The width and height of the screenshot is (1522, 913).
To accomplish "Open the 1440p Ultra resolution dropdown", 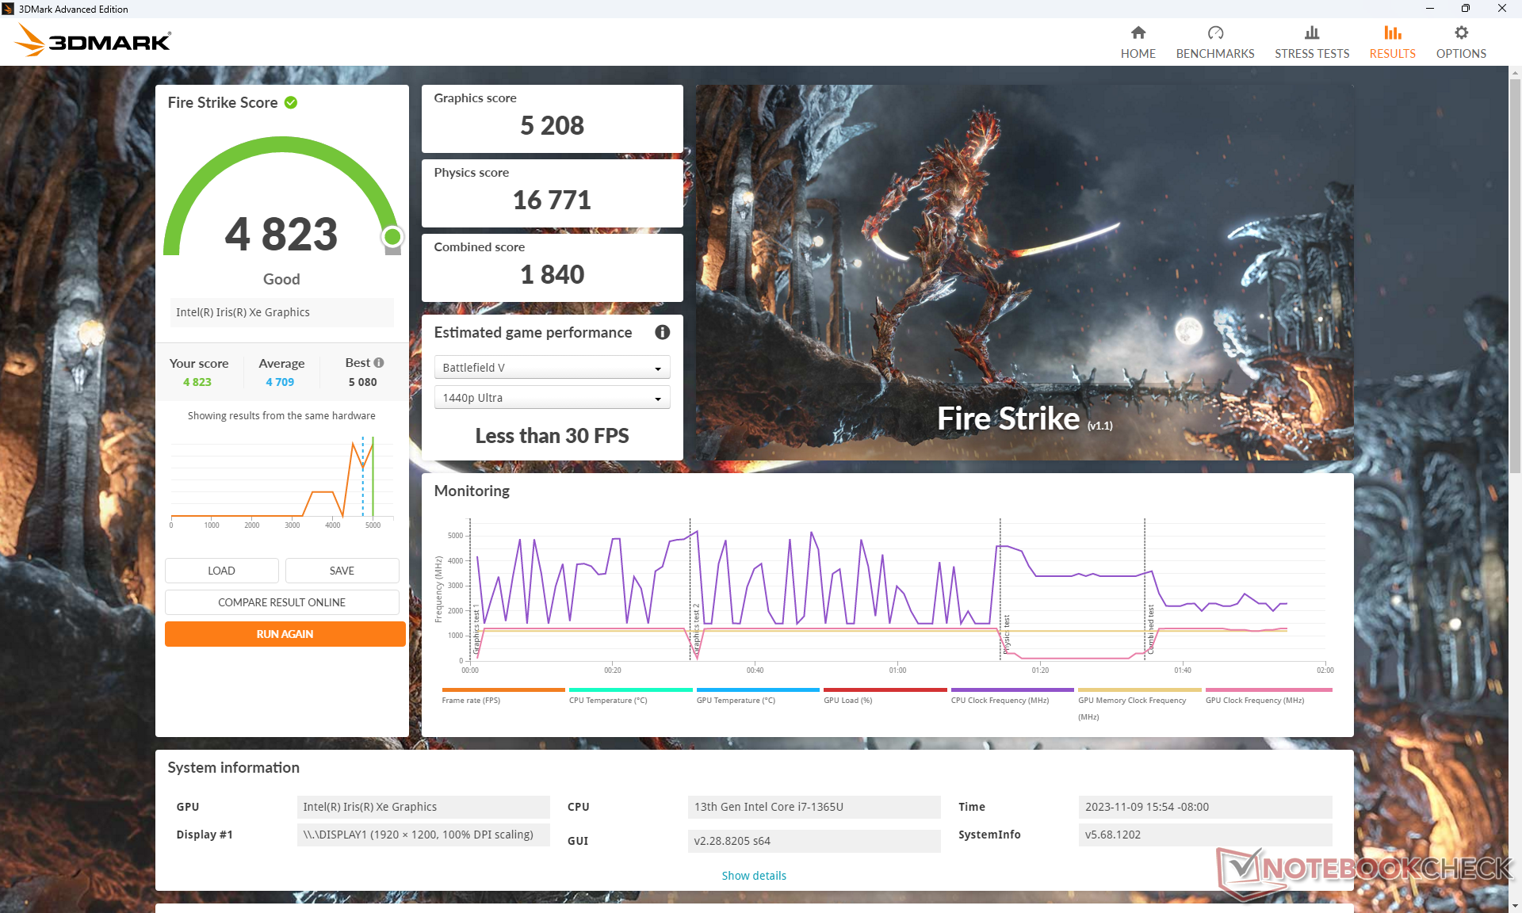I will (x=552, y=398).
